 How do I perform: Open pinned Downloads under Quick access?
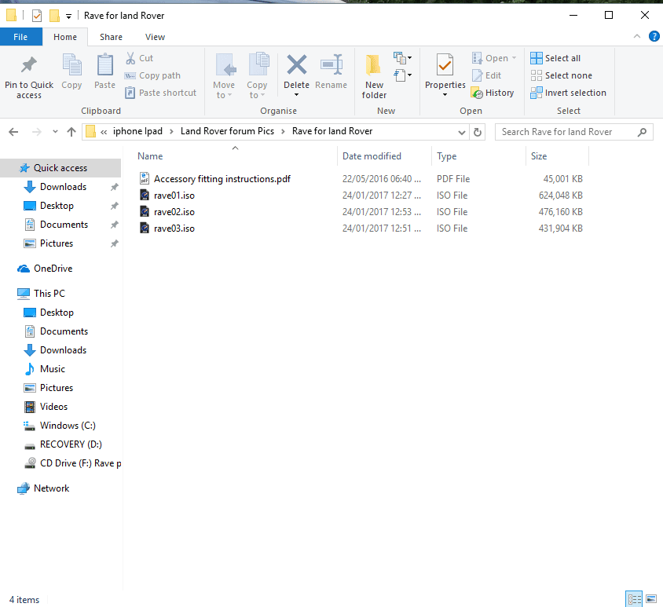(x=63, y=187)
